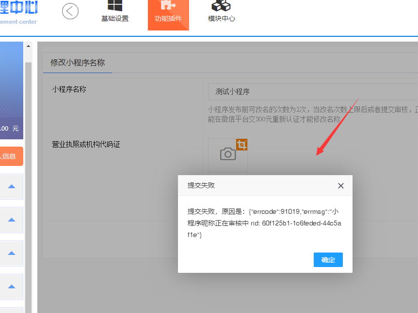Click the circular back arrow icon

pyautogui.click(x=70, y=11)
